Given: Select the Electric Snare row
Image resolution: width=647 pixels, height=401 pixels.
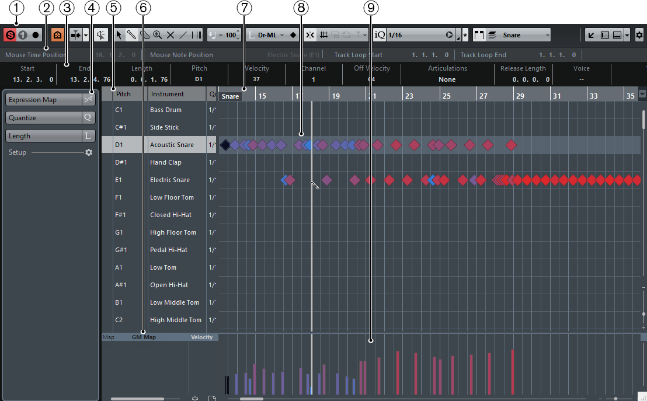Looking at the screenshot, I should click(x=159, y=180).
